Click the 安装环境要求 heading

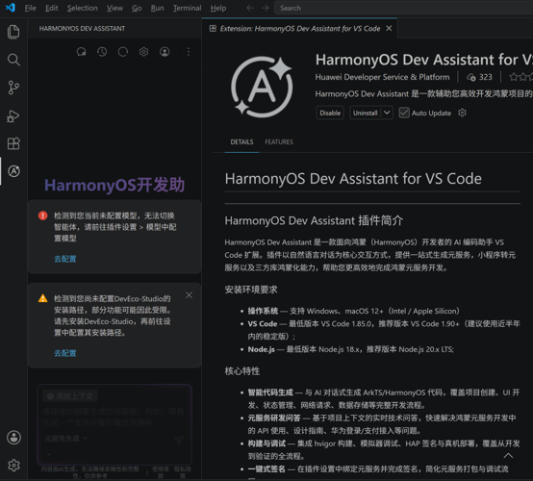(251, 290)
